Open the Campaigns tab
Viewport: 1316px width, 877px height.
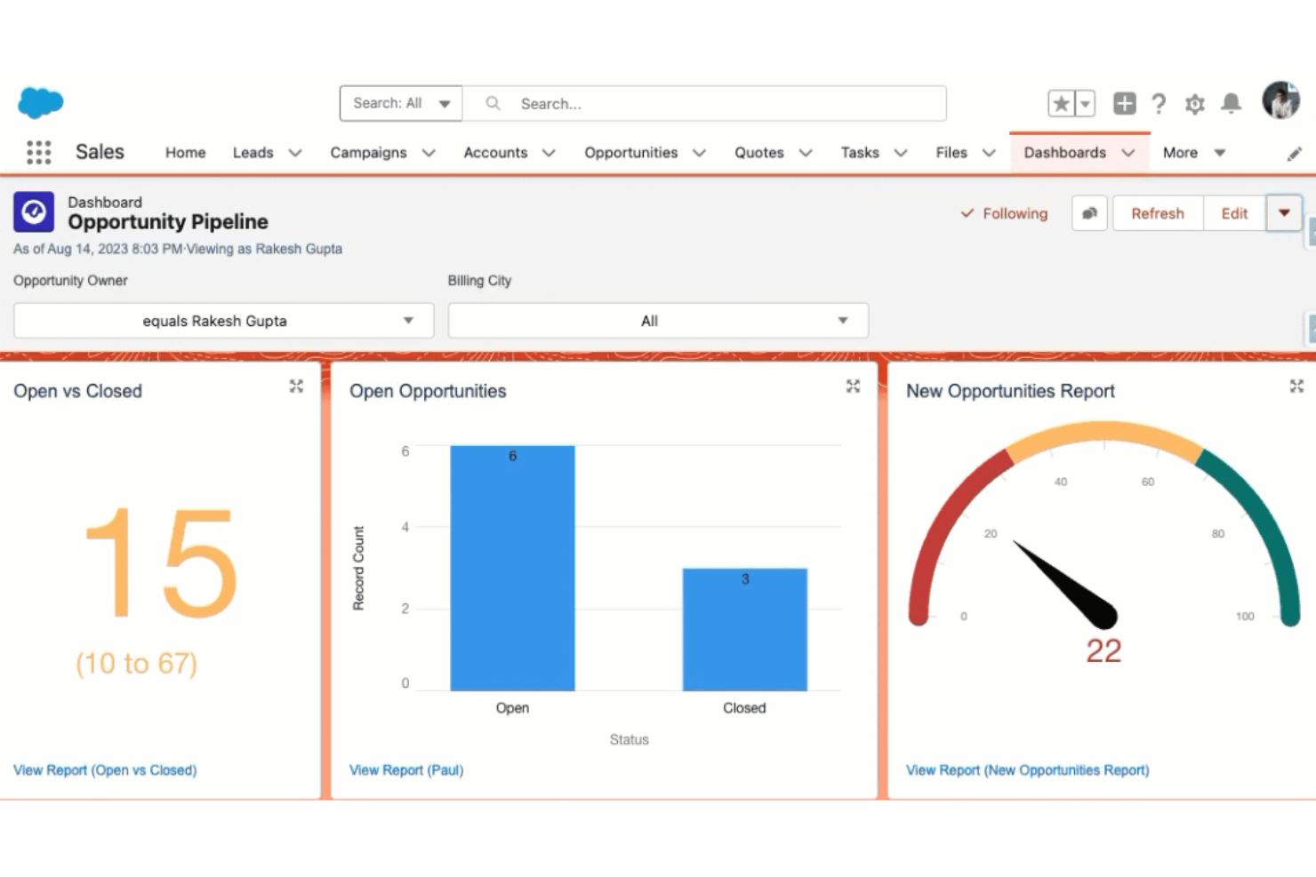pos(368,153)
